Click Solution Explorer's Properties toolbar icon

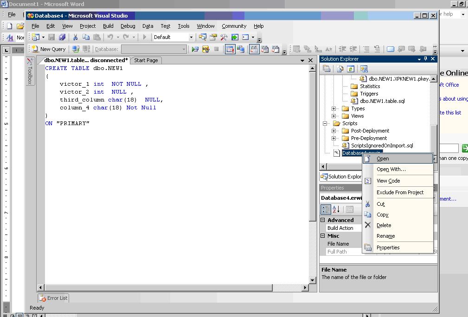[327, 69]
